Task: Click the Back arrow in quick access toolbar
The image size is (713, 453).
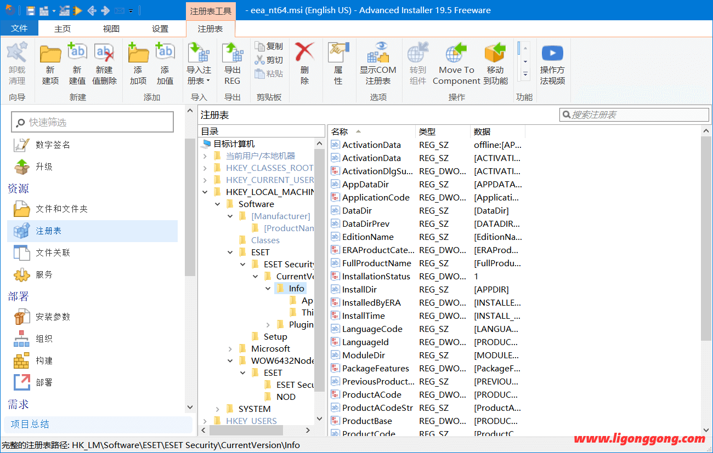Action: [92, 10]
